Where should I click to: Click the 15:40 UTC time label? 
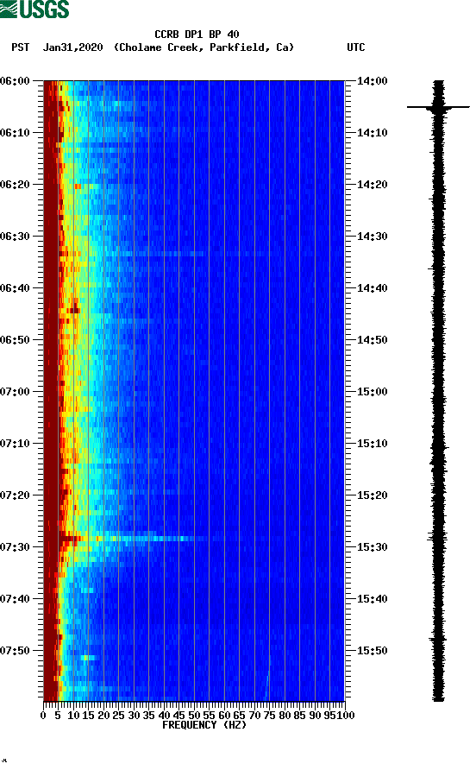click(372, 598)
